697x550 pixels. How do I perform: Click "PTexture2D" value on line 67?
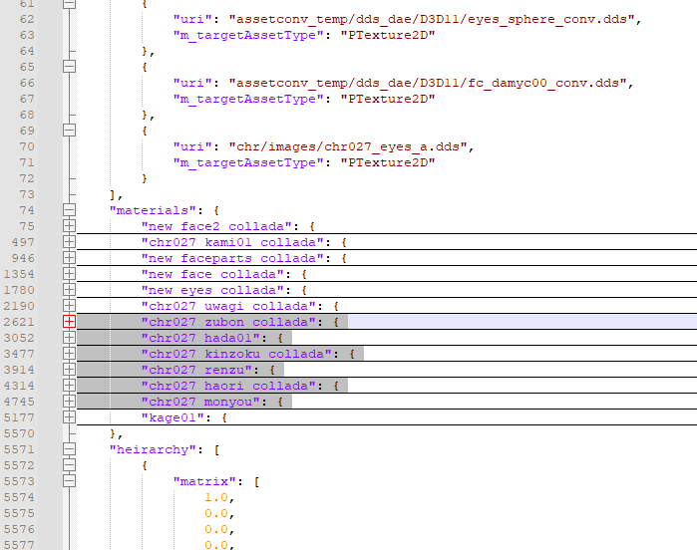point(388,99)
